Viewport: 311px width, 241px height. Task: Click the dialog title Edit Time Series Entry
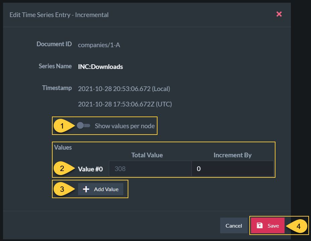coord(59,15)
